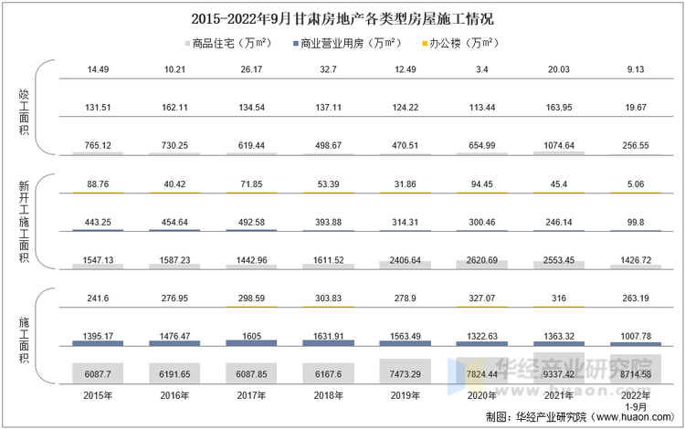Click the value 298.59

tap(252, 298)
